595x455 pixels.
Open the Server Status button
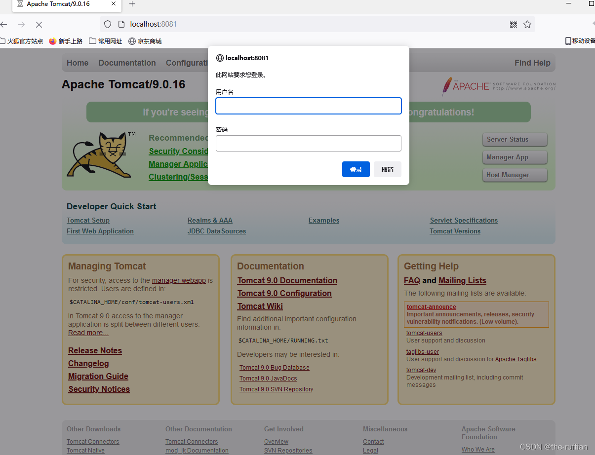coord(515,140)
